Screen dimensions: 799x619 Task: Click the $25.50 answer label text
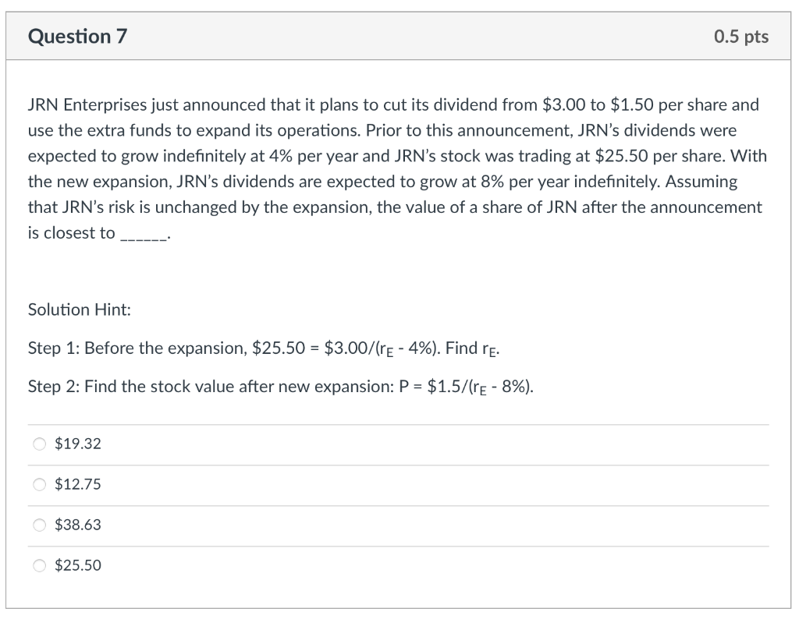point(78,566)
